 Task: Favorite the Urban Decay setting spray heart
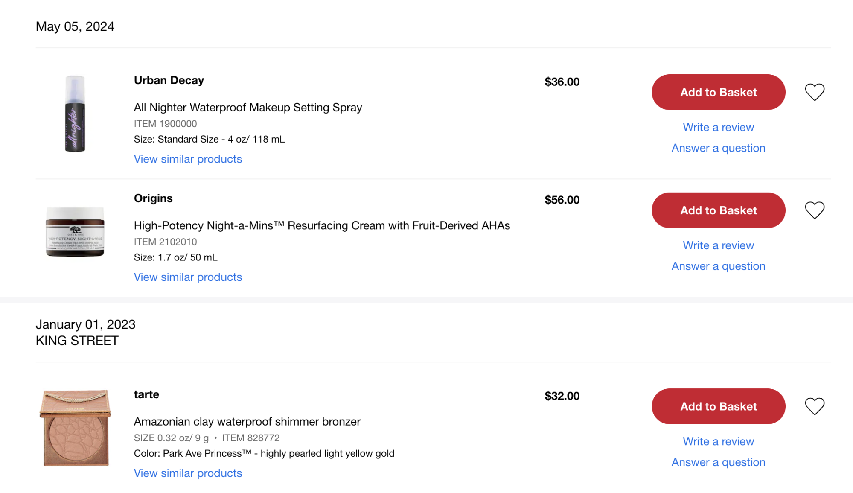click(814, 92)
